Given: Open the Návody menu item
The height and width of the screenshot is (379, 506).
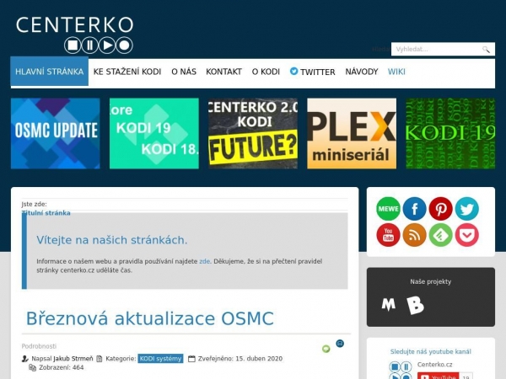Looking at the screenshot, I should pyautogui.click(x=362, y=72).
